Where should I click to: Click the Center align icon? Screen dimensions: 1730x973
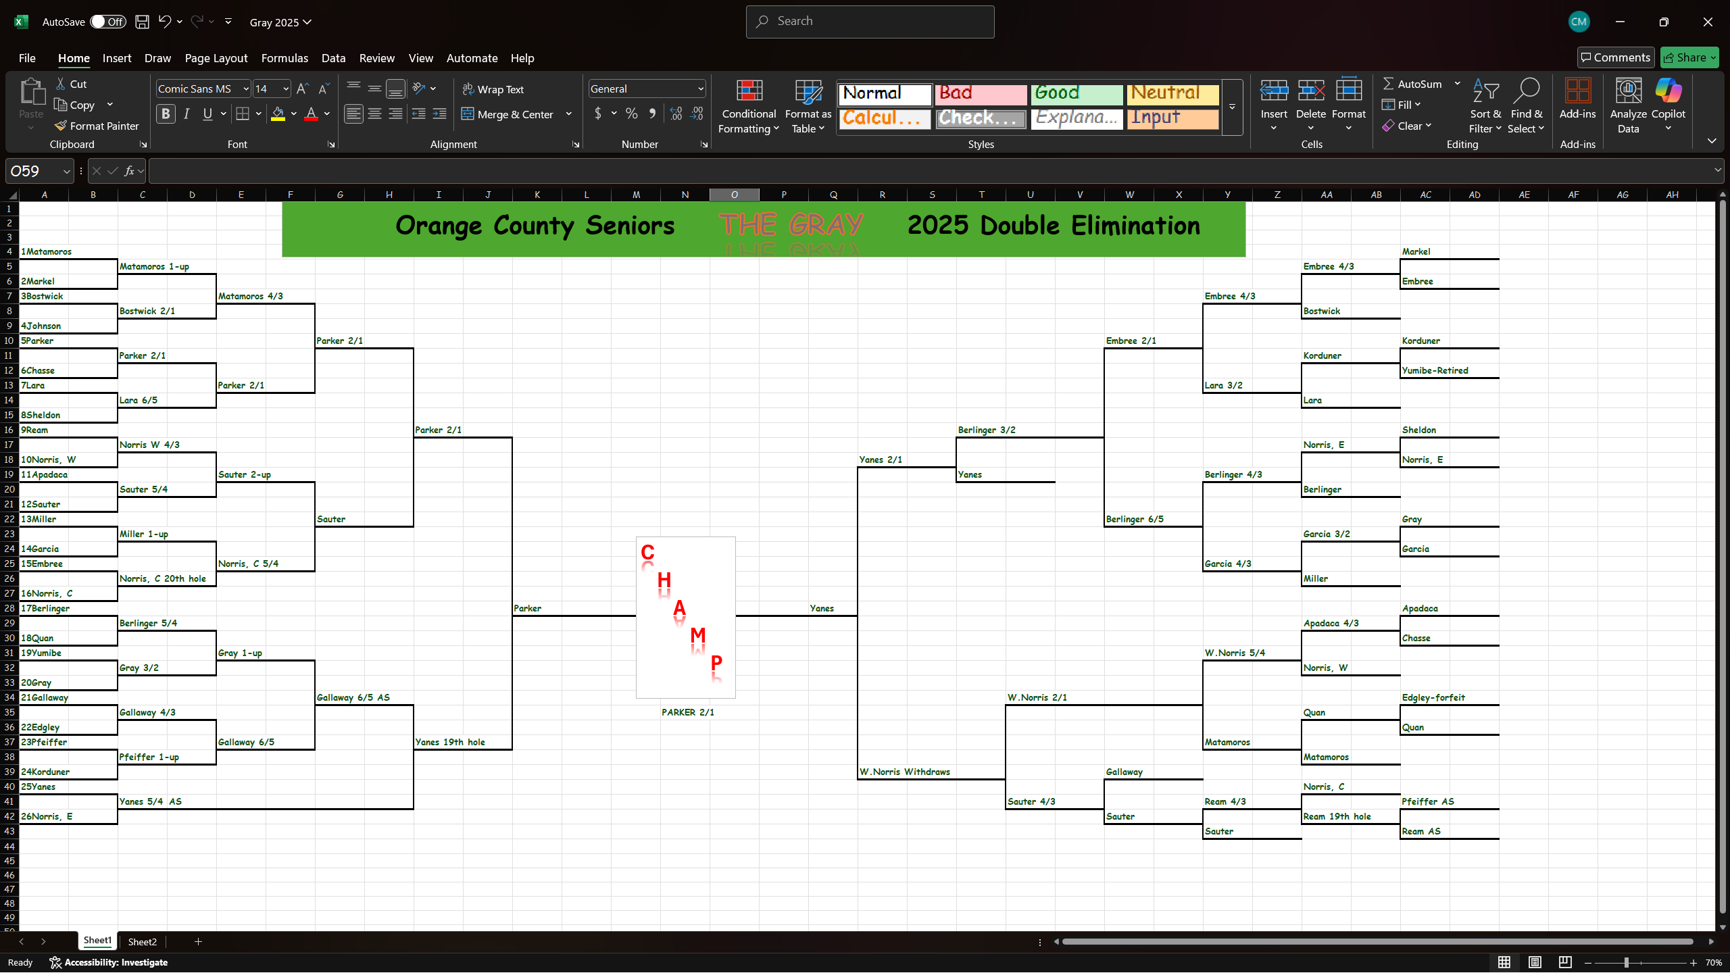point(374,114)
